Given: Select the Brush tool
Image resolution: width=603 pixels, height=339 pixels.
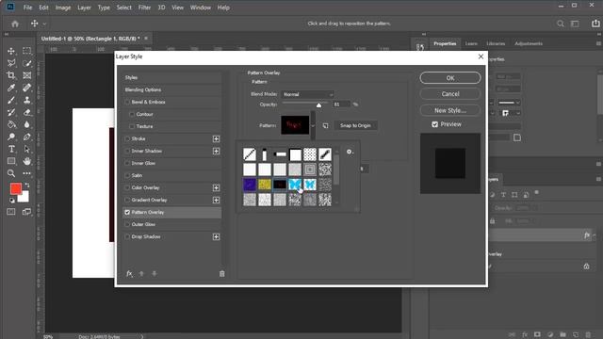Looking at the screenshot, I should click(11, 100).
